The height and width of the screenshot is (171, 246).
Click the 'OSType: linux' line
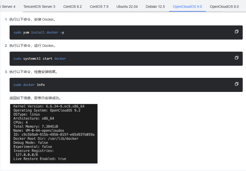pyautogui.click(x=27, y=115)
